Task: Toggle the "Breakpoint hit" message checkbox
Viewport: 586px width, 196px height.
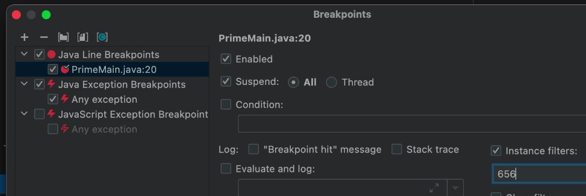Action: click(254, 149)
